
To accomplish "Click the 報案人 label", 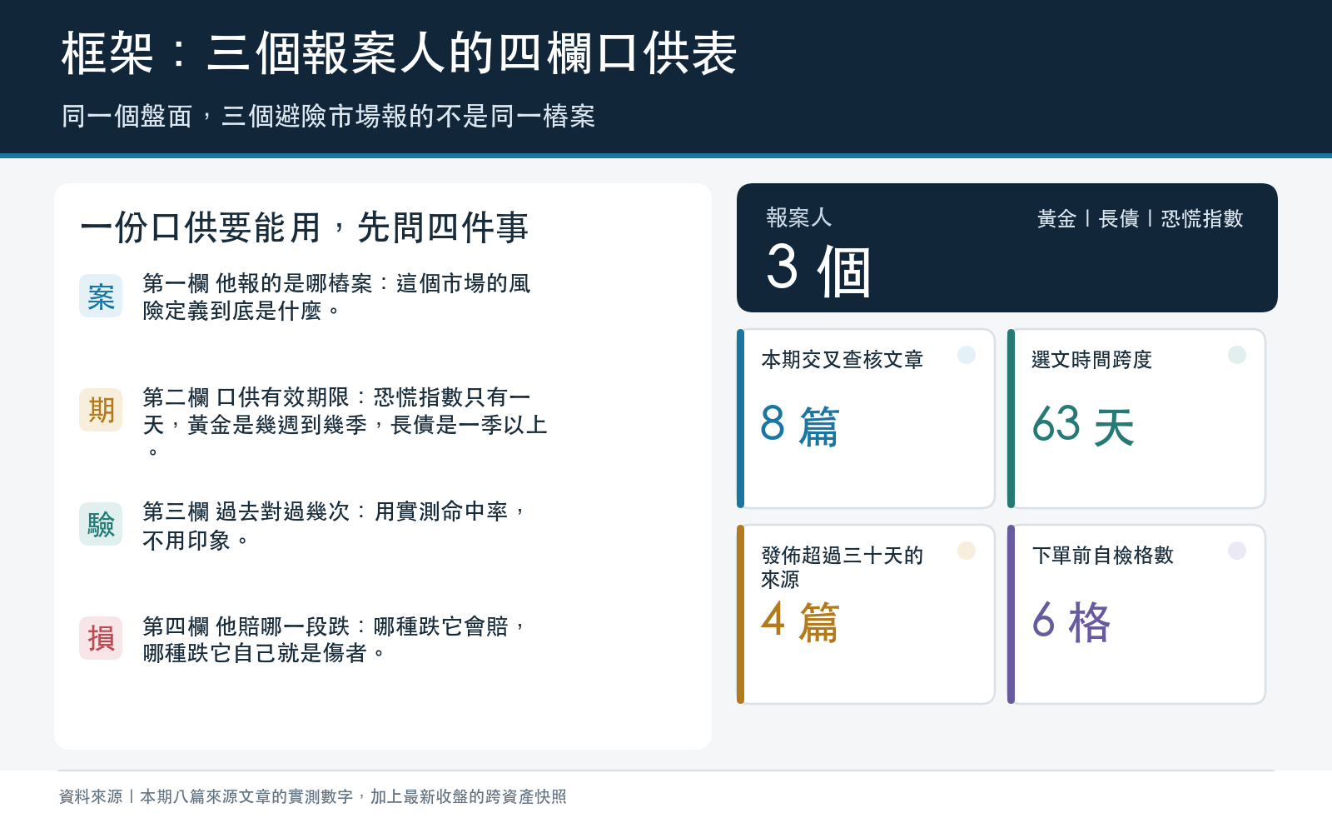I will (798, 217).
